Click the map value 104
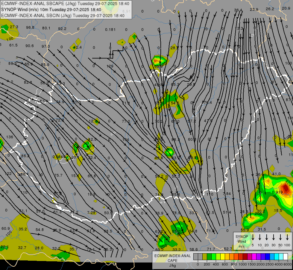293x270 pixels. (x=126, y=139)
